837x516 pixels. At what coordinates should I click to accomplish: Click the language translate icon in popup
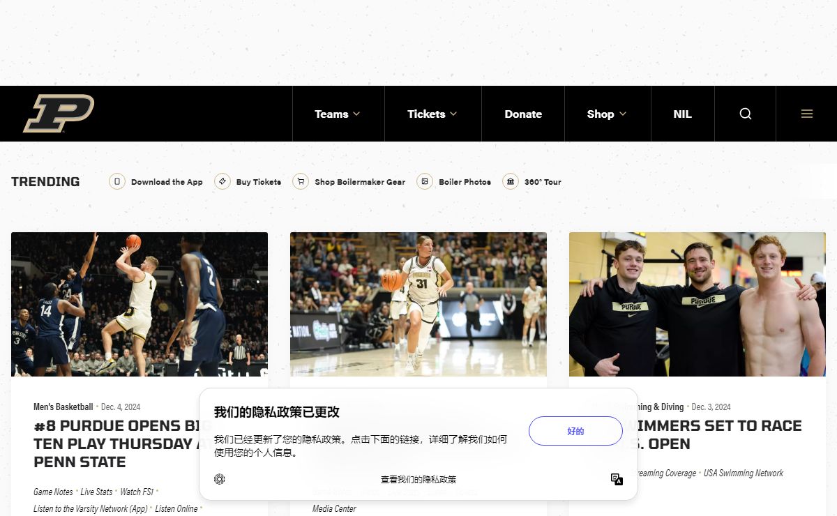click(617, 479)
